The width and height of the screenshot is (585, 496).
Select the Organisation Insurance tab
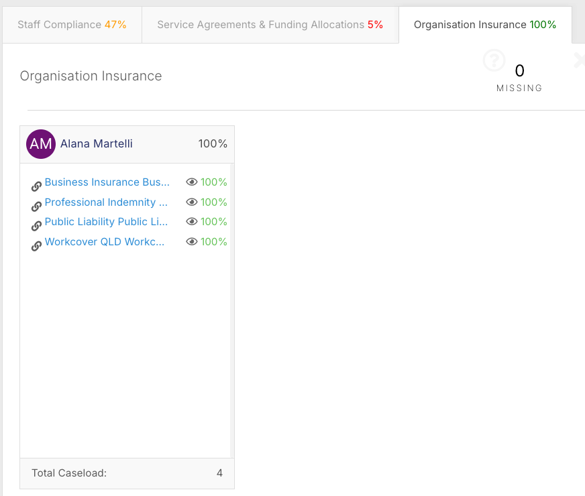485,25
